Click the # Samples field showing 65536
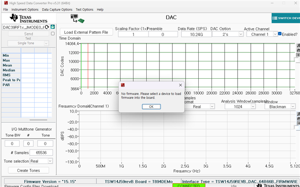Viewport: 300px width, 187px height. [x=41, y=152]
